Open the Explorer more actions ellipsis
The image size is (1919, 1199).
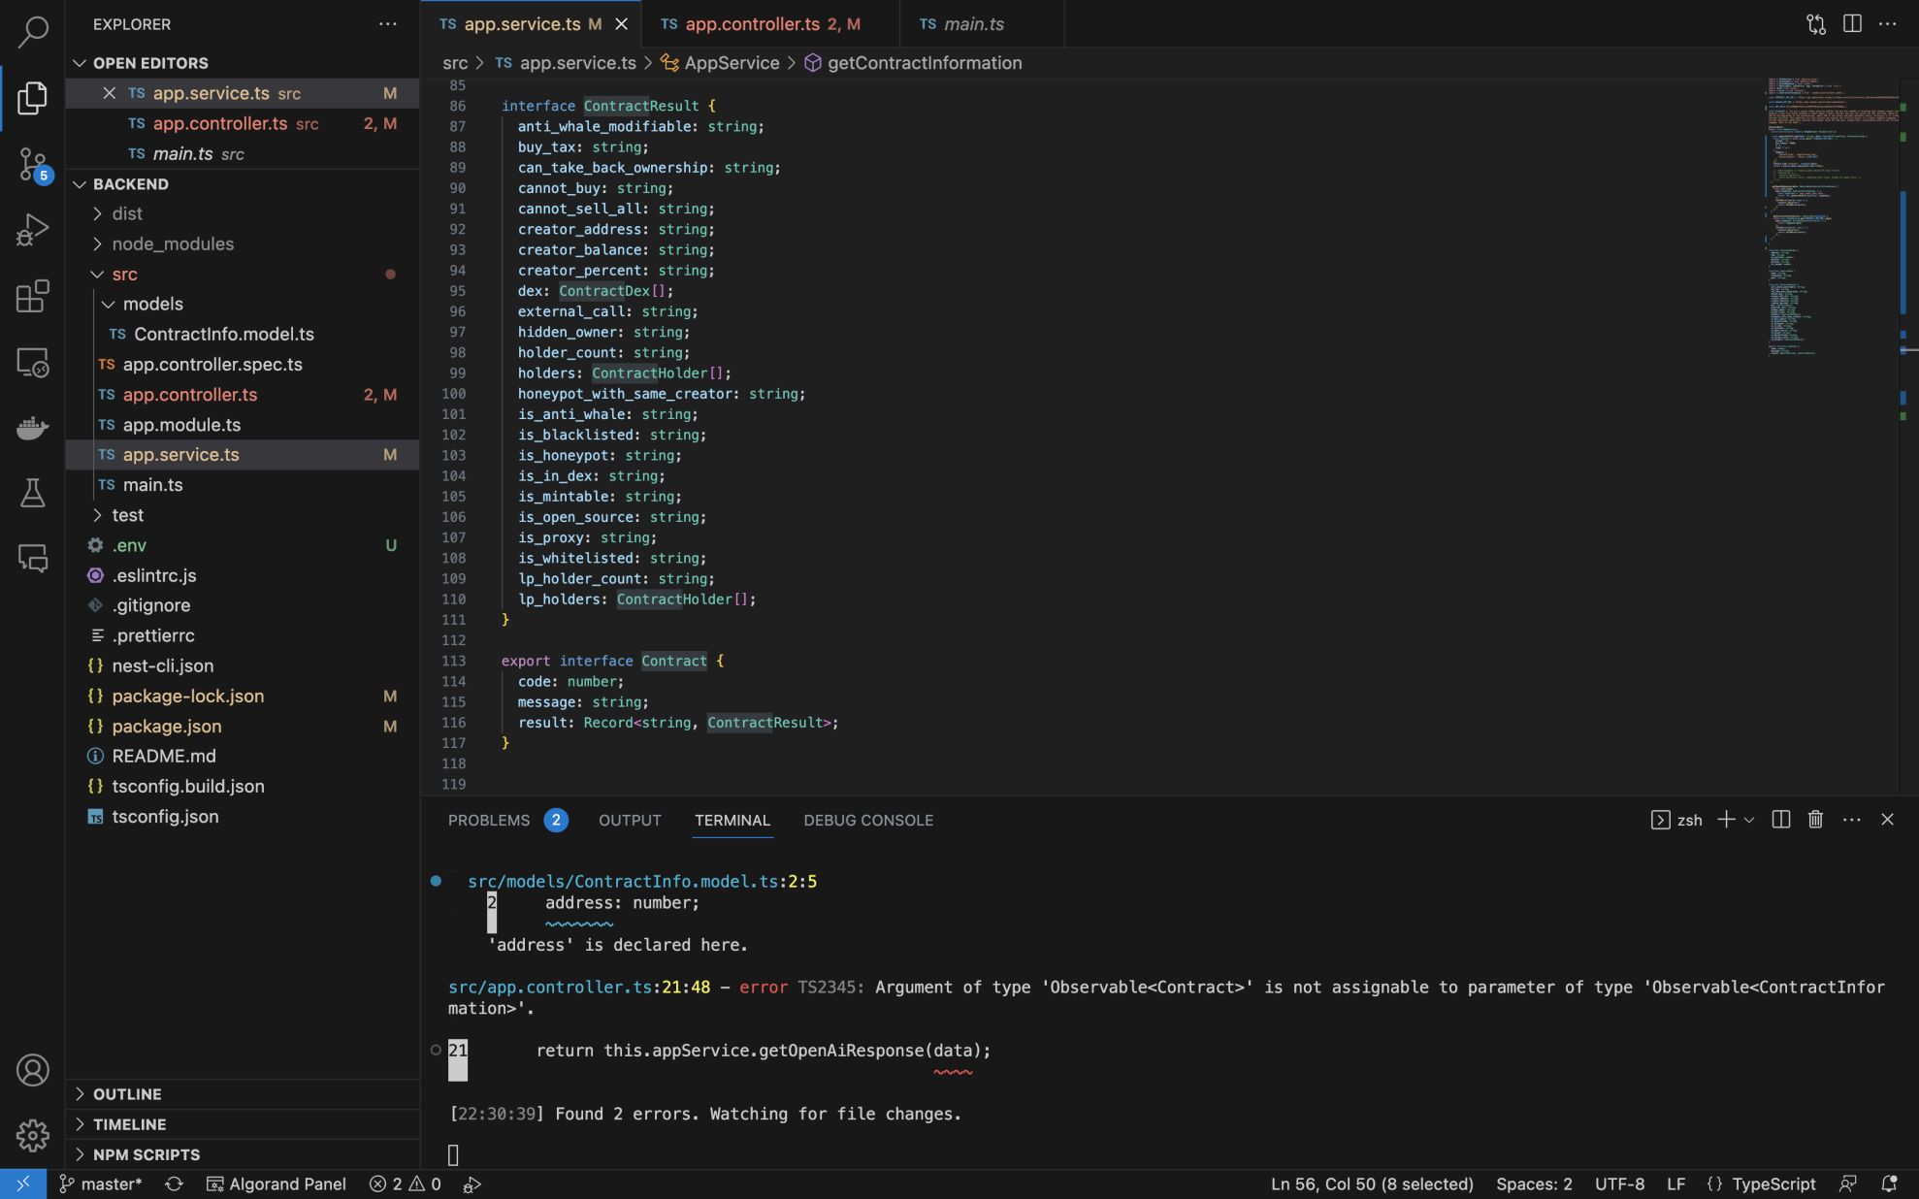pos(387,24)
